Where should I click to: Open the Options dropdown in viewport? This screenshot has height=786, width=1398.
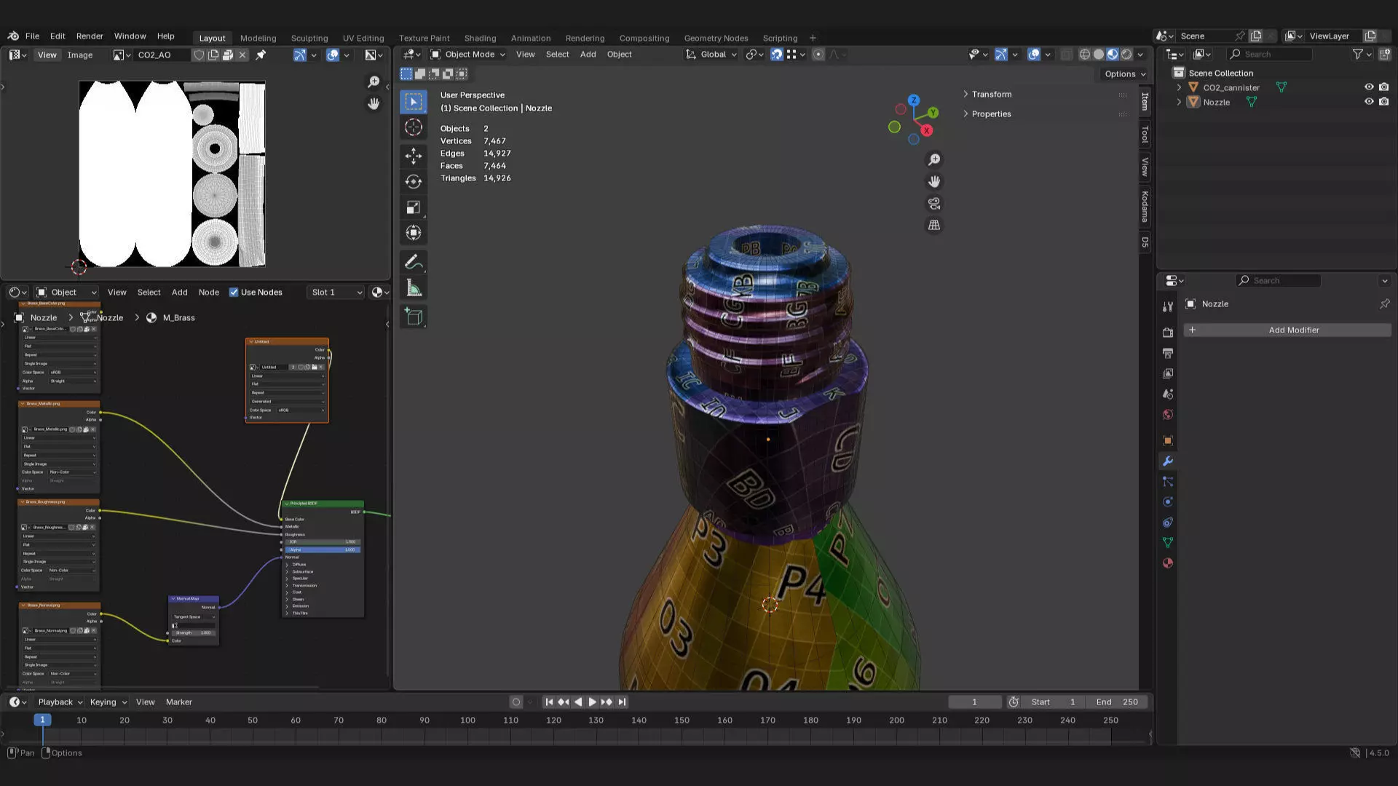pyautogui.click(x=1125, y=74)
